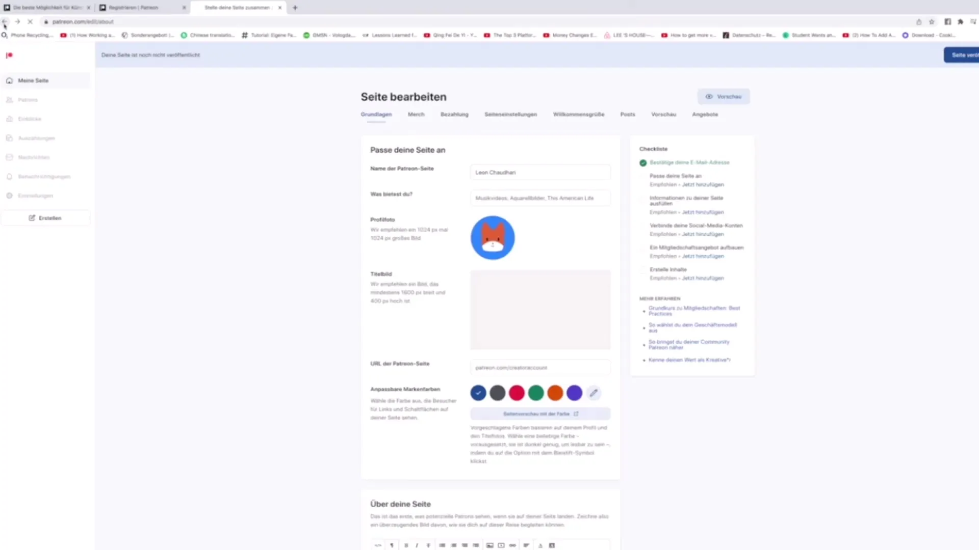Click Seitenvorschau mit der Farbe button
Viewport: 979px width, 550px height.
click(540, 414)
